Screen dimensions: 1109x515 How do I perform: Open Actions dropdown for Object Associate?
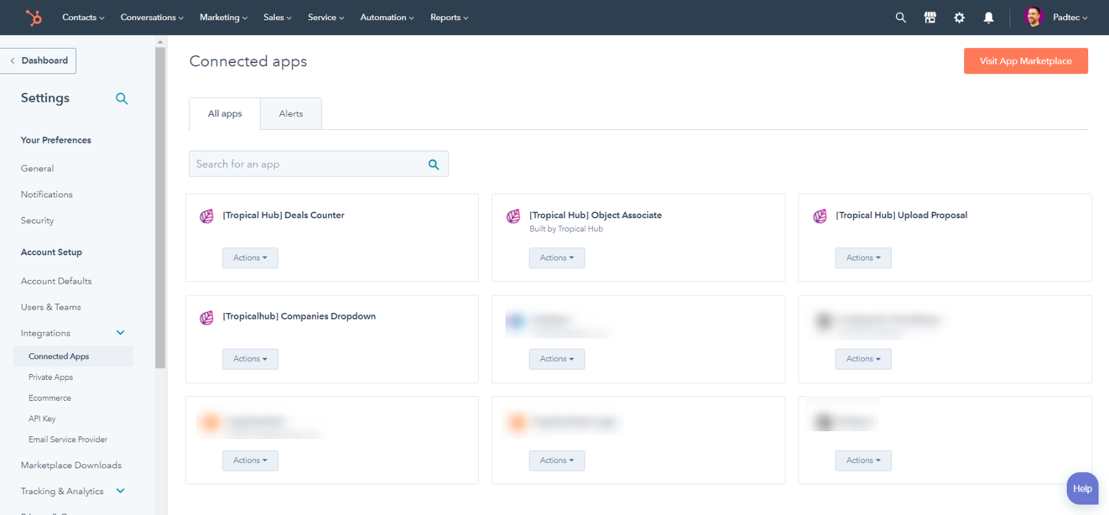[557, 258]
